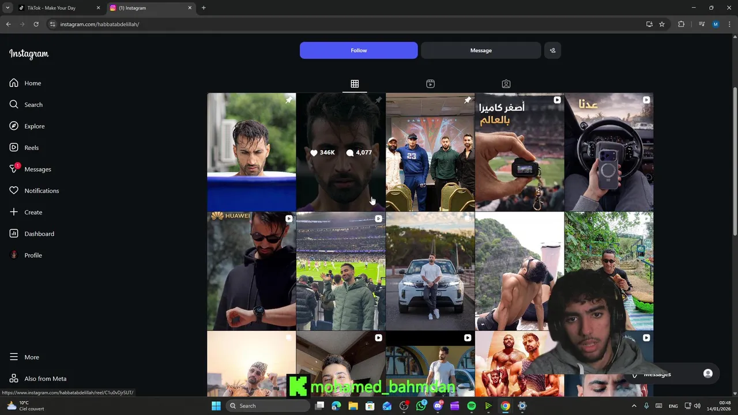Screen dimensions: 738x415
Task: Click the Message button
Action: click(x=481, y=50)
